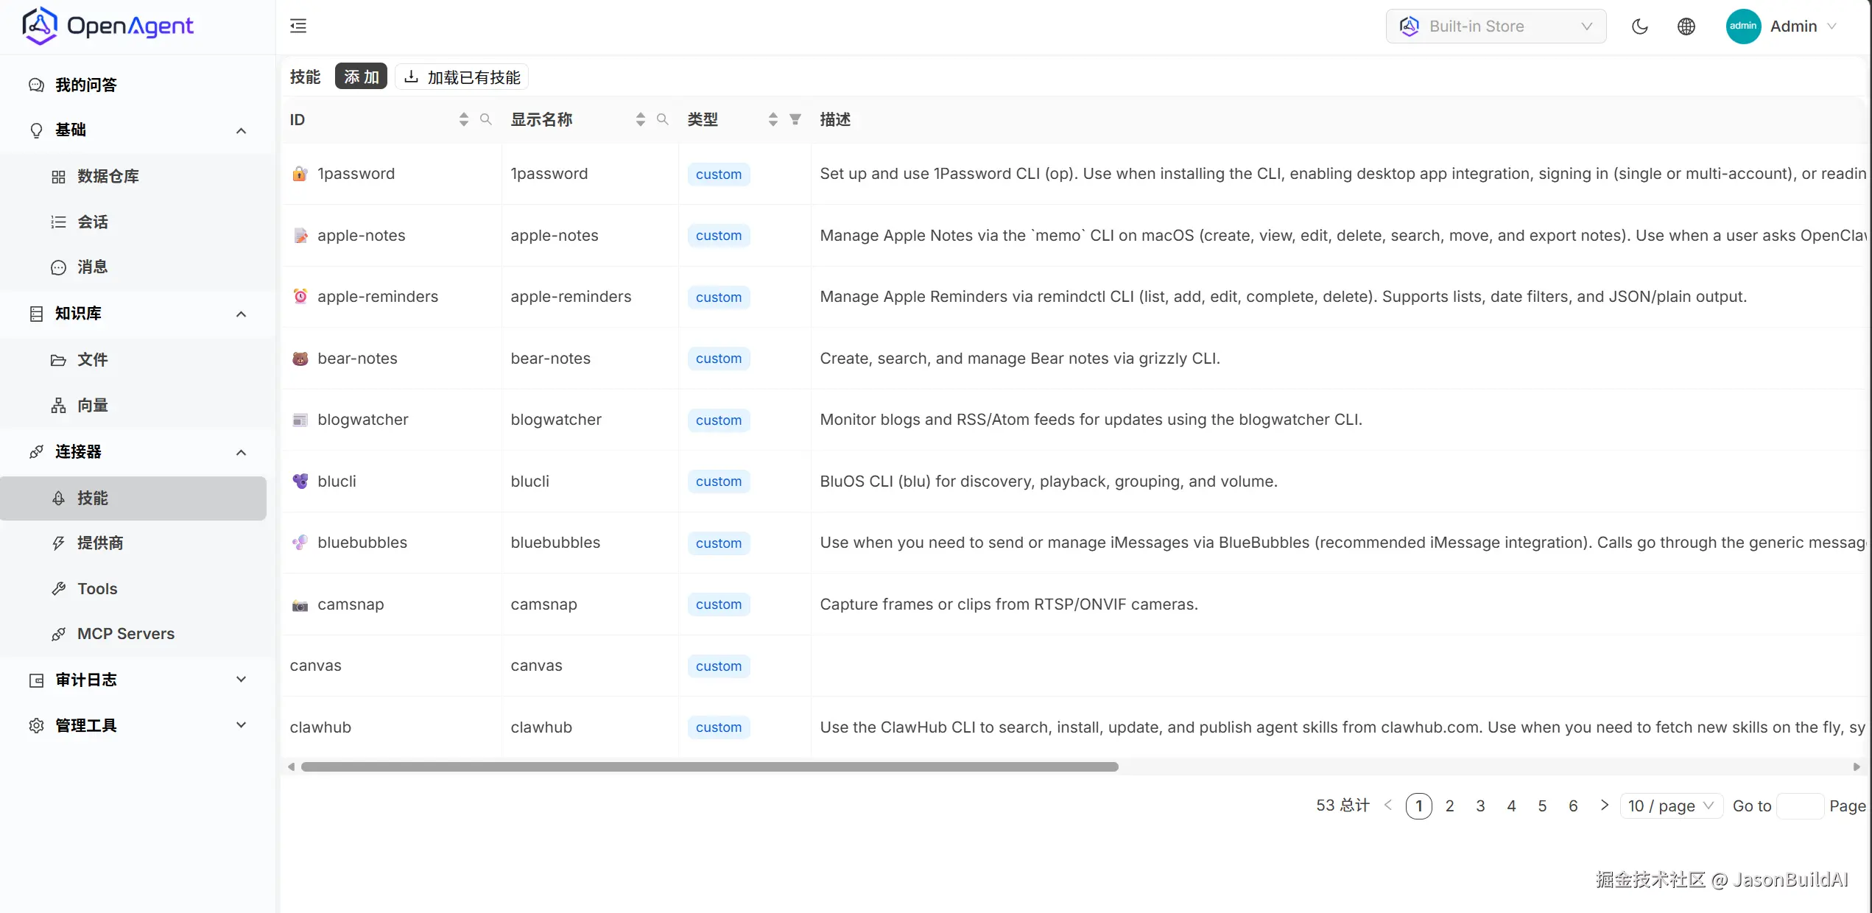The width and height of the screenshot is (1872, 913).
Task: Click the blucli skill icon
Action: click(300, 482)
